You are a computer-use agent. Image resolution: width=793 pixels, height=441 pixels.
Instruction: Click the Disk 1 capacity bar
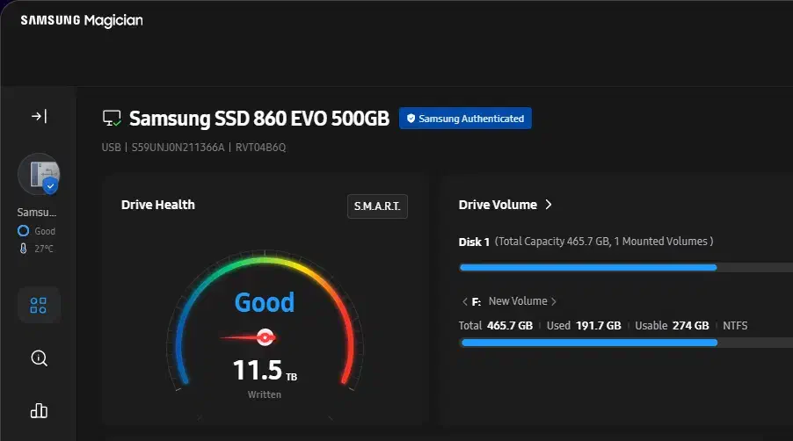626,267
